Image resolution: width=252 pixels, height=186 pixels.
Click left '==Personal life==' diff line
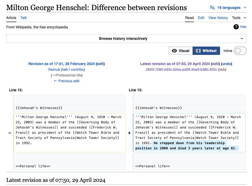(x=70, y=166)
